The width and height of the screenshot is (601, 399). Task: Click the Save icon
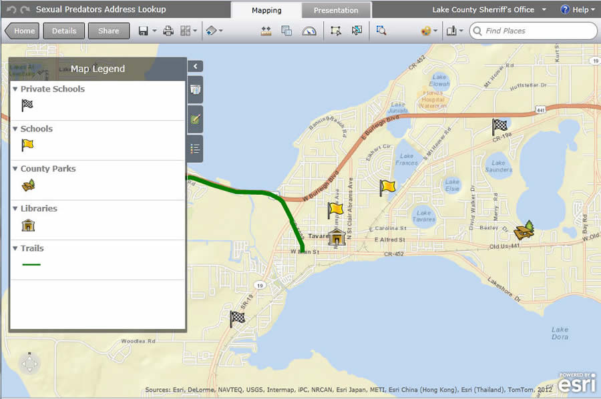(143, 31)
